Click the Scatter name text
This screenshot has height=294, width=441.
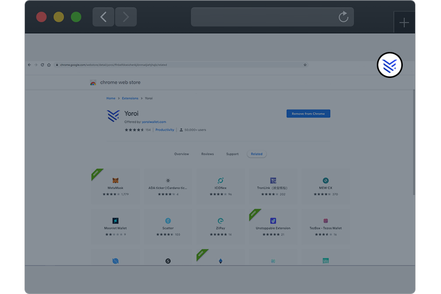tap(168, 228)
